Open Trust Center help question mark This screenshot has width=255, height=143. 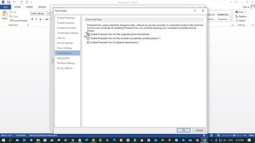[x=195, y=11]
